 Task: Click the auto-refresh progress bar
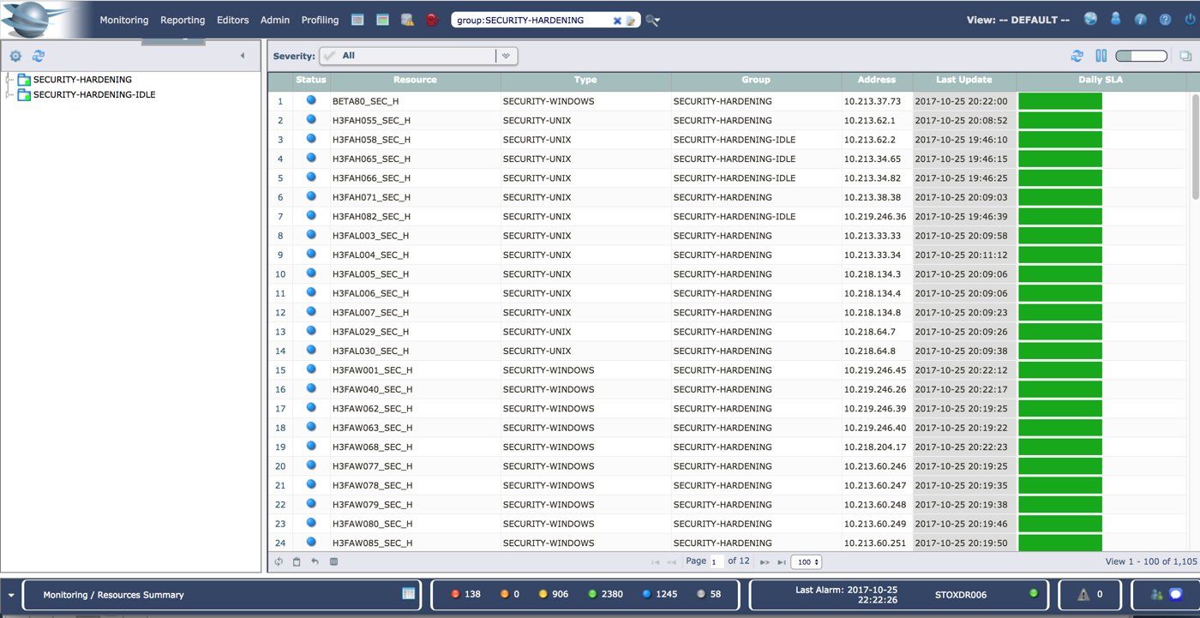click(x=1142, y=56)
